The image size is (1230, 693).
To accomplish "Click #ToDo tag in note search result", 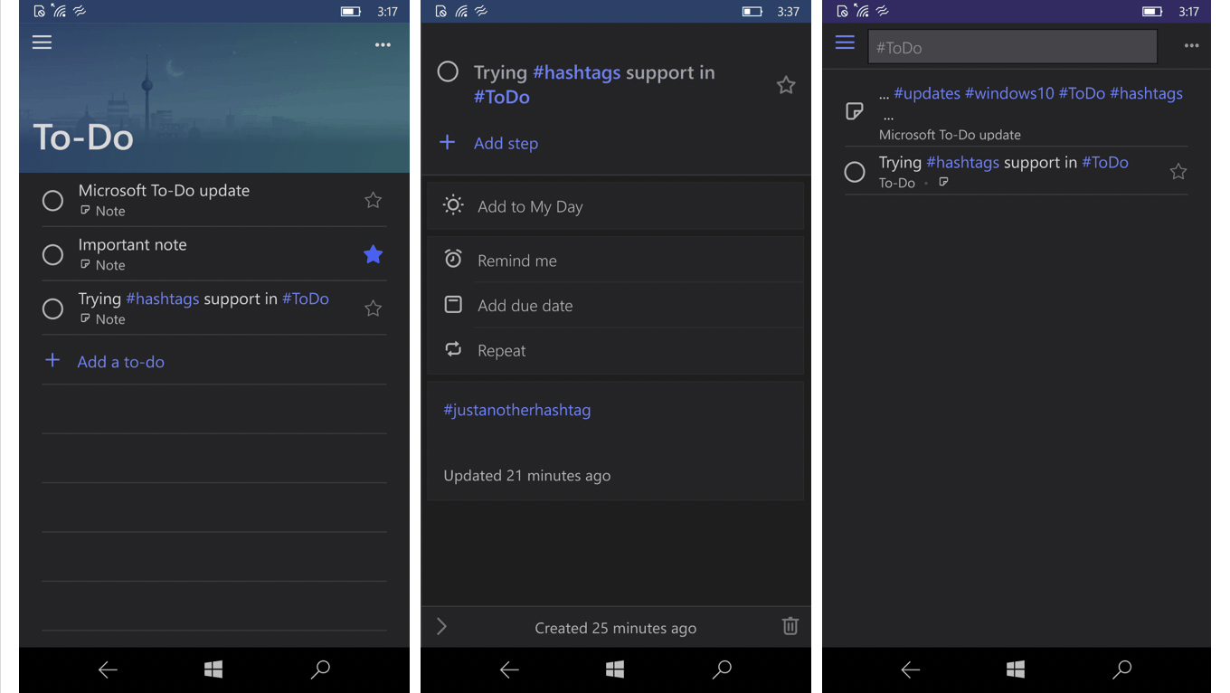I will click(x=1082, y=93).
